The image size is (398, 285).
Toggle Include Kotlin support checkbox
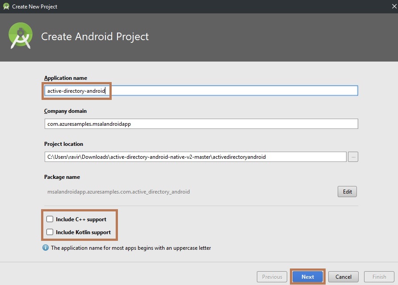[50, 232]
